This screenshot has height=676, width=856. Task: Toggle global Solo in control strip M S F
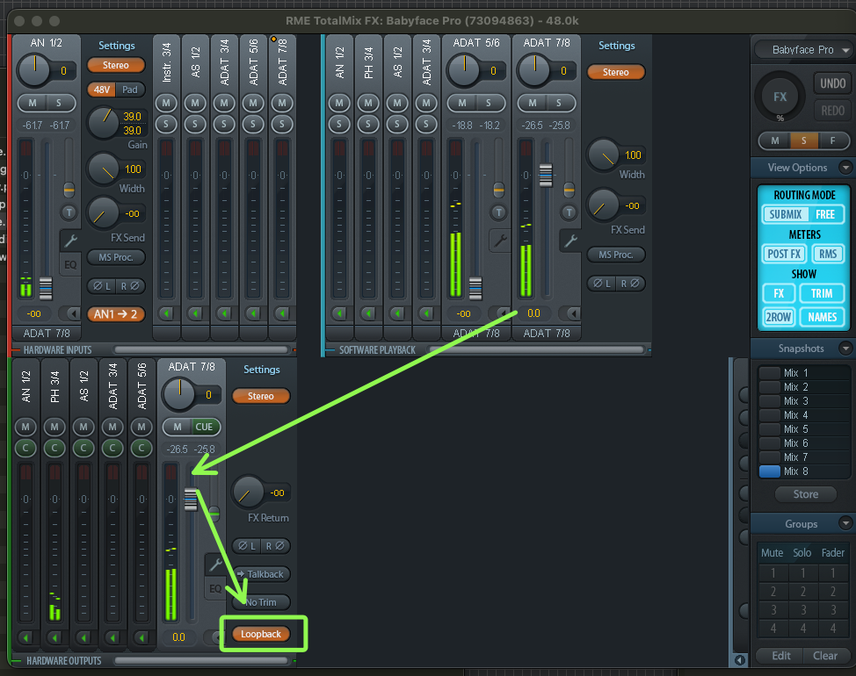coord(803,140)
